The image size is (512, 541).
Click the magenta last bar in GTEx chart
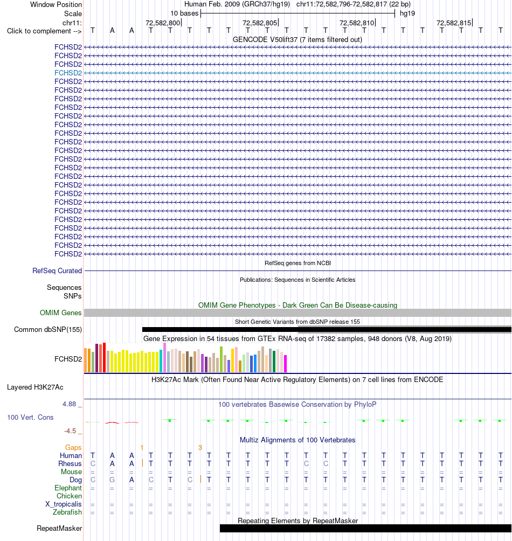pyautogui.click(x=285, y=364)
